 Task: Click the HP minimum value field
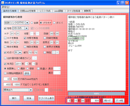(x=12, y=34)
